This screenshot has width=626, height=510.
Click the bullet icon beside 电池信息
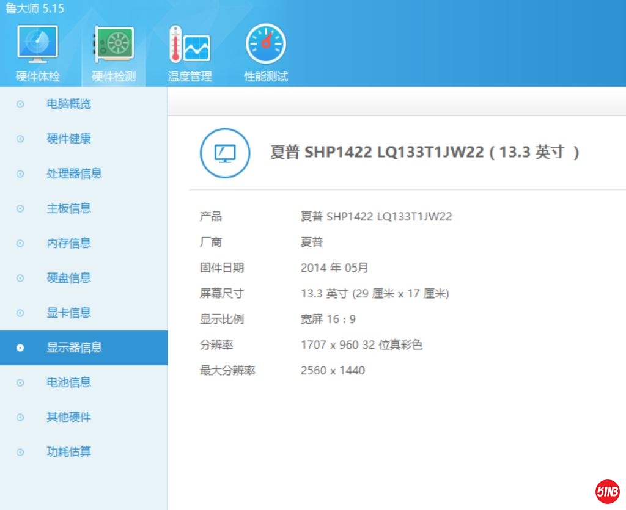point(20,383)
